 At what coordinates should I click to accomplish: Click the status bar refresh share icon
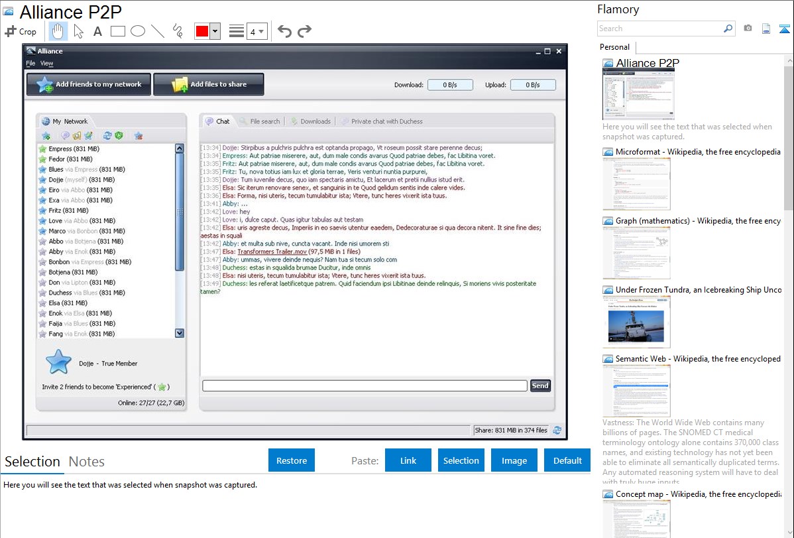click(x=557, y=430)
